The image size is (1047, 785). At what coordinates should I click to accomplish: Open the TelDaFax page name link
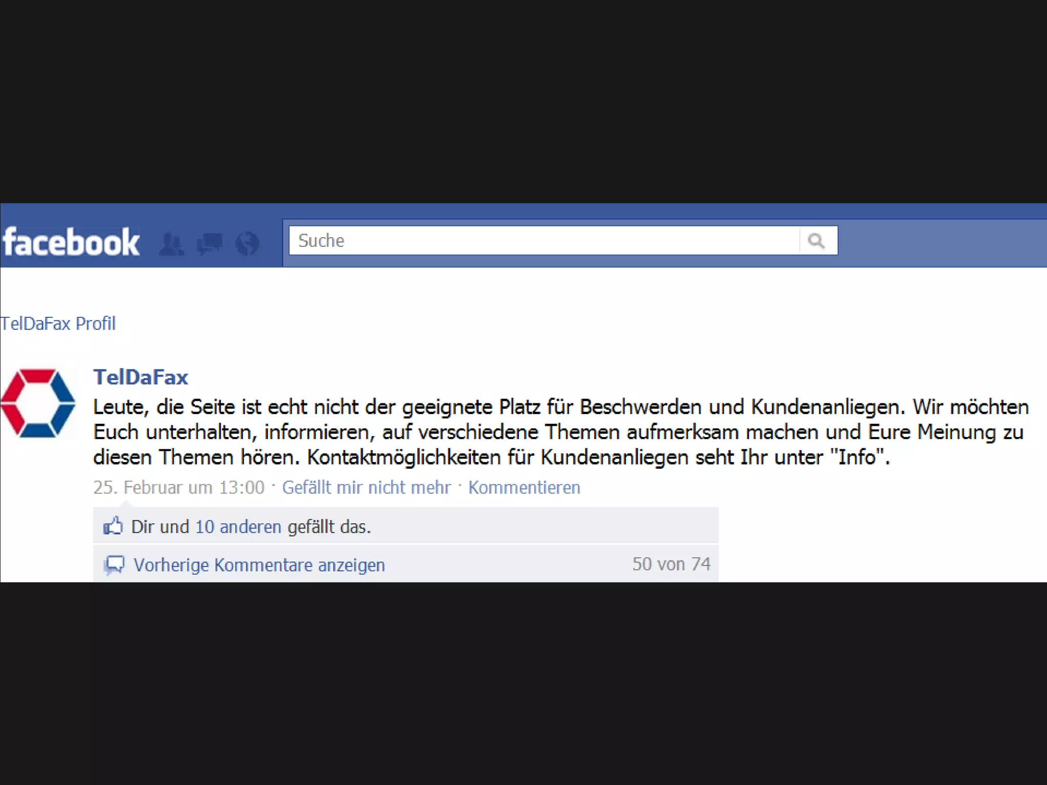click(x=141, y=377)
